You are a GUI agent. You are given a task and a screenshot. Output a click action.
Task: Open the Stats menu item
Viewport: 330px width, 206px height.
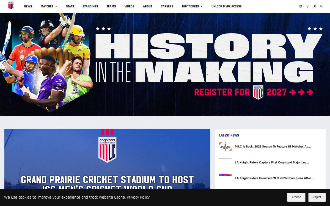coord(70,6)
